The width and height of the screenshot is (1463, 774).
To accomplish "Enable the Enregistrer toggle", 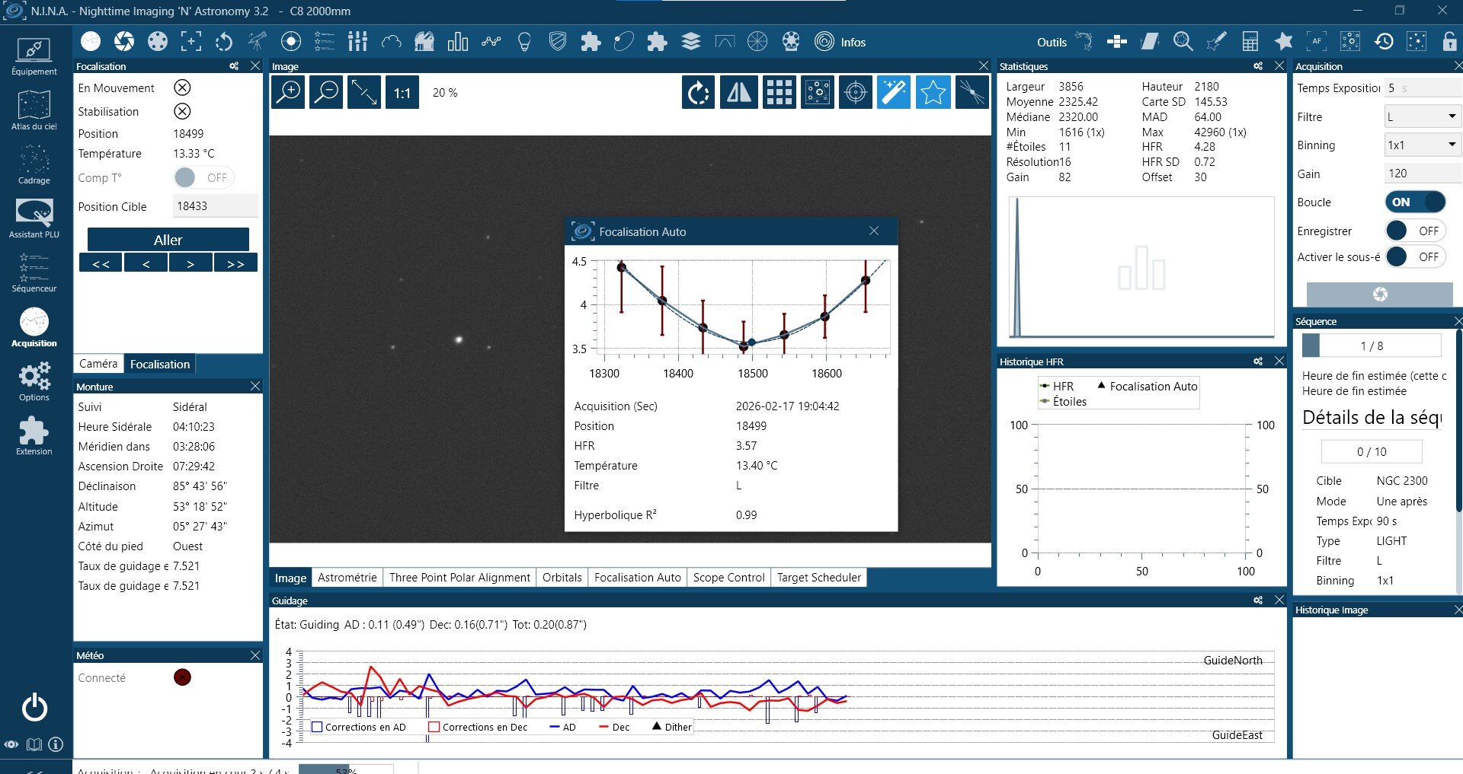I will tap(1414, 231).
